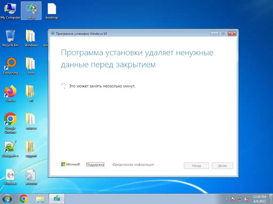
Task: Click the Show desktop strip
Action: click(x=271, y=199)
